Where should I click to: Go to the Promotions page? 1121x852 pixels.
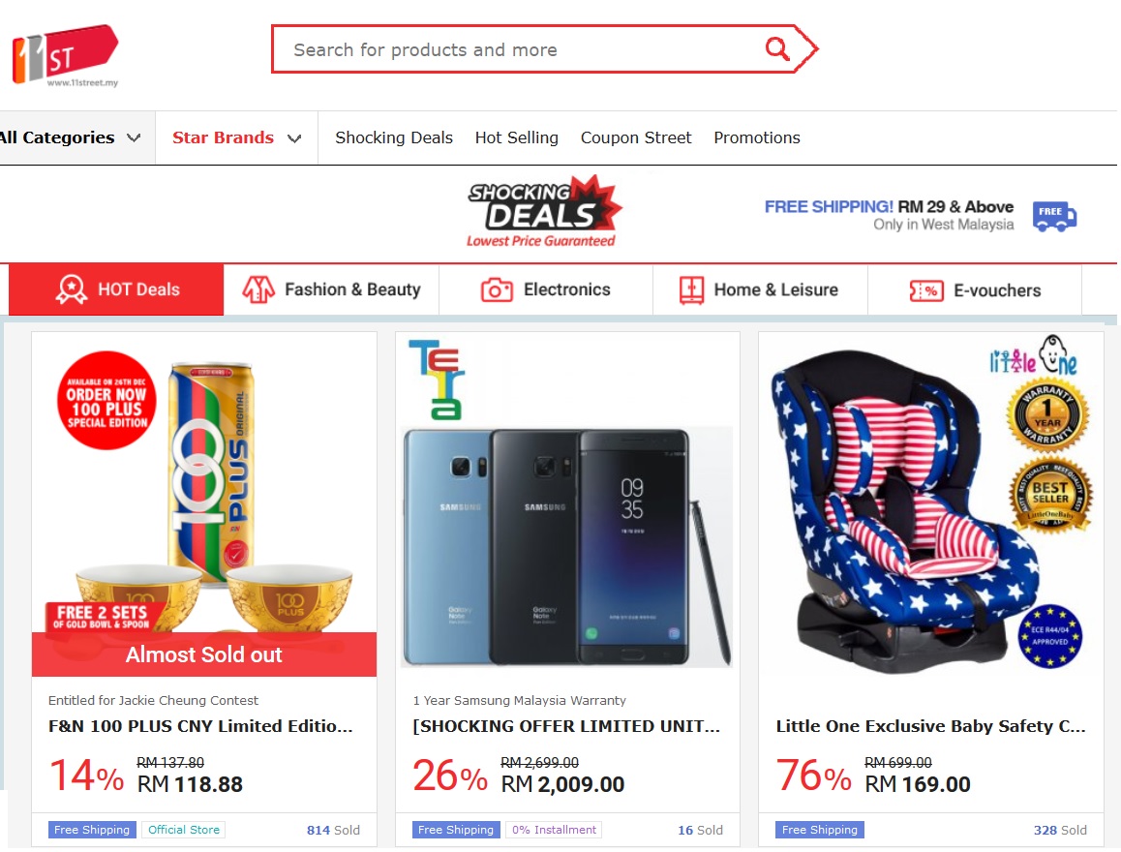coord(757,137)
